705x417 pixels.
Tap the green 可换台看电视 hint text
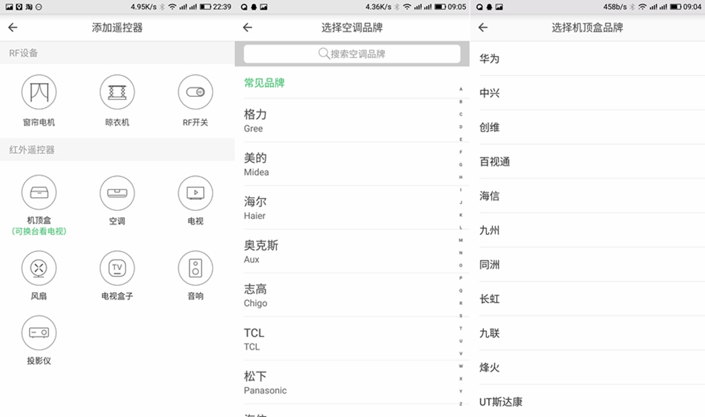click(39, 231)
